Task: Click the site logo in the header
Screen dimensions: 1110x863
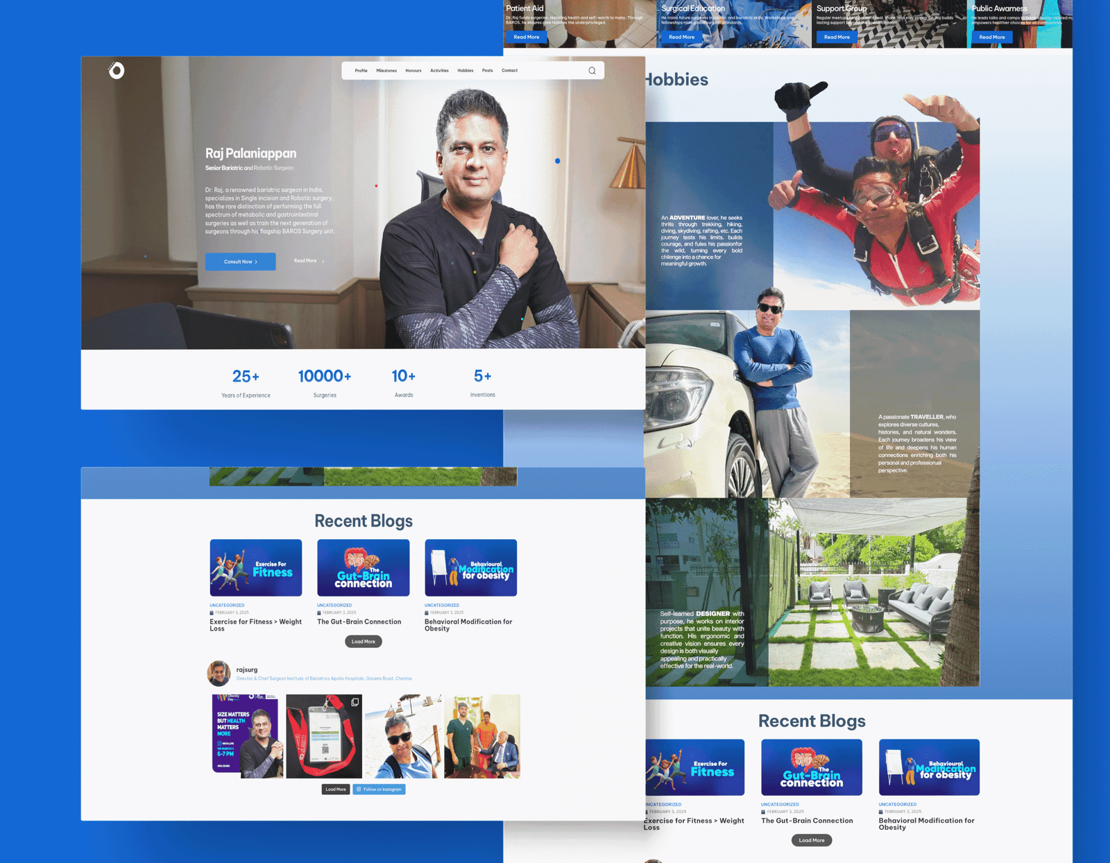Action: pos(117,70)
